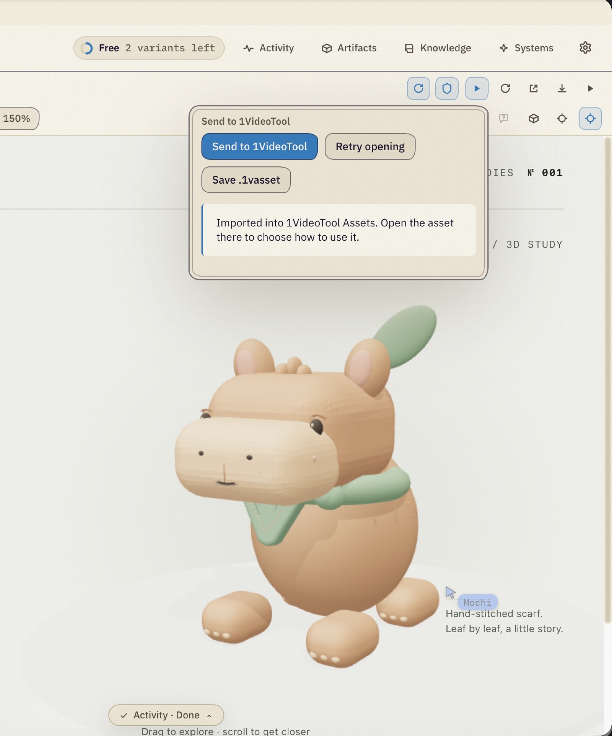This screenshot has height=736, width=612.
Task: Click the Mochi label tag
Action: (x=477, y=602)
